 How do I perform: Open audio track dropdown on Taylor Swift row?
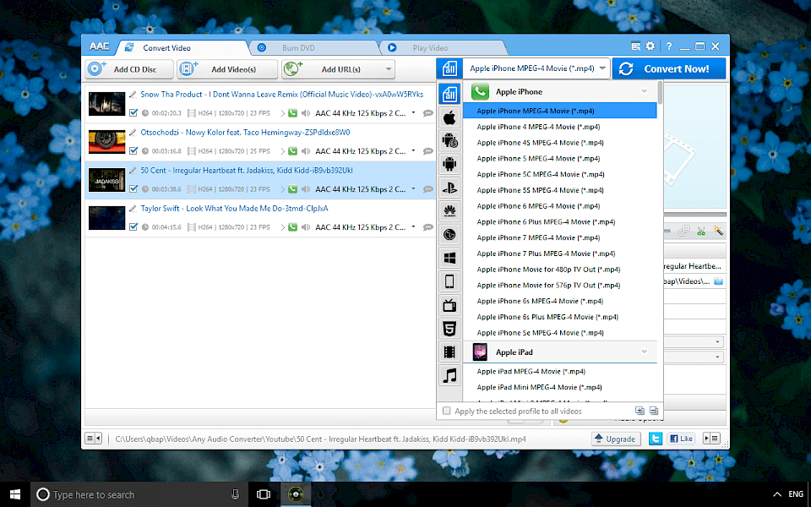pos(413,226)
